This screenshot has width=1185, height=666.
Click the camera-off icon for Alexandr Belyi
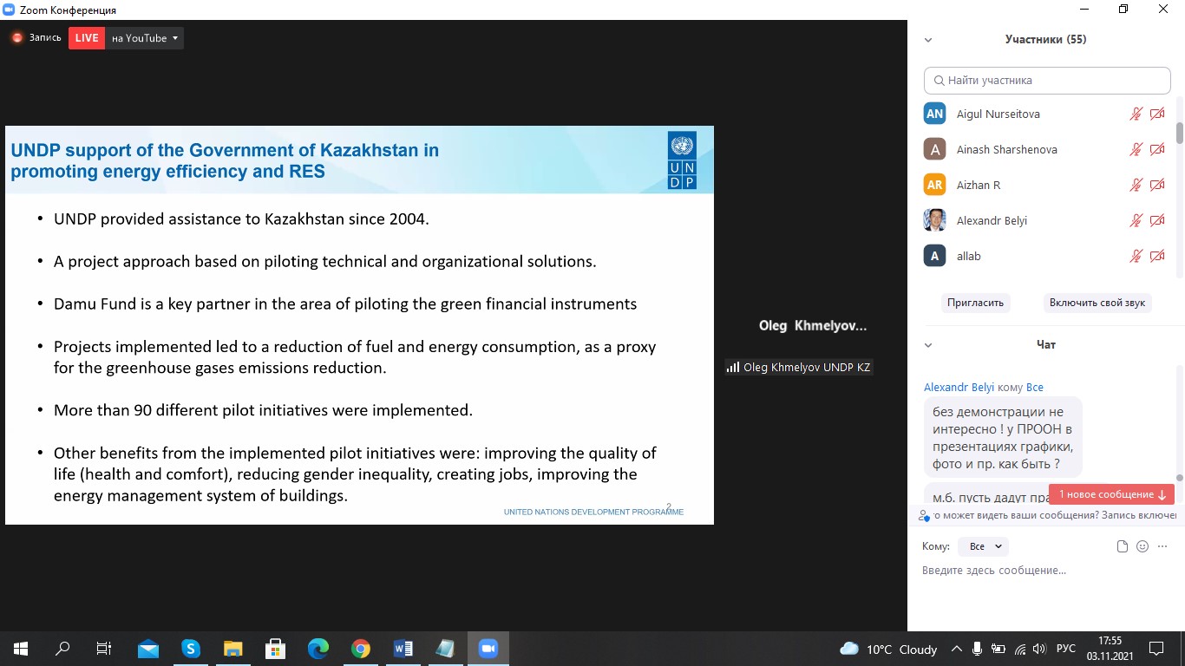[x=1157, y=220]
